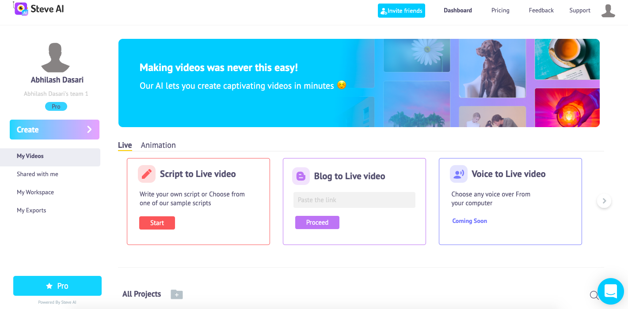This screenshot has height=309, width=628.
Task: Click the Pro badge under Abhilash Dasari
Action: point(56,106)
